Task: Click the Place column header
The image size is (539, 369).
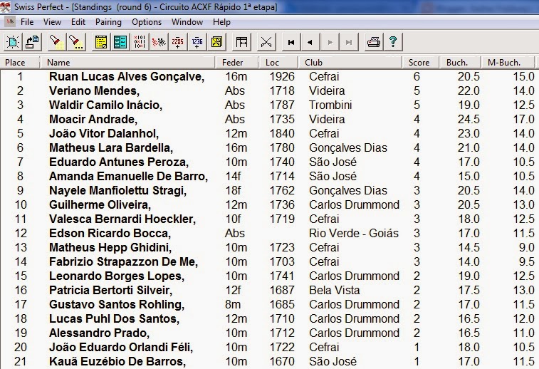Action: [20, 63]
